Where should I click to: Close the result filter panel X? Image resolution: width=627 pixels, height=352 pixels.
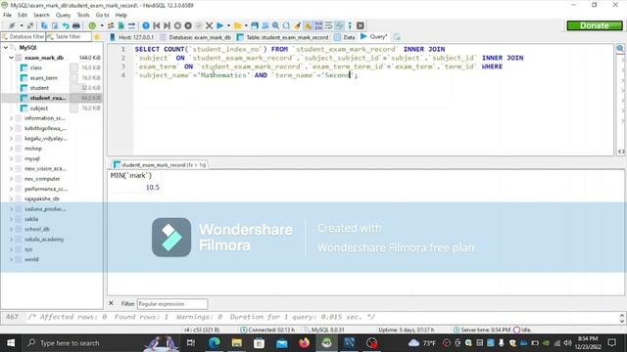click(x=111, y=303)
